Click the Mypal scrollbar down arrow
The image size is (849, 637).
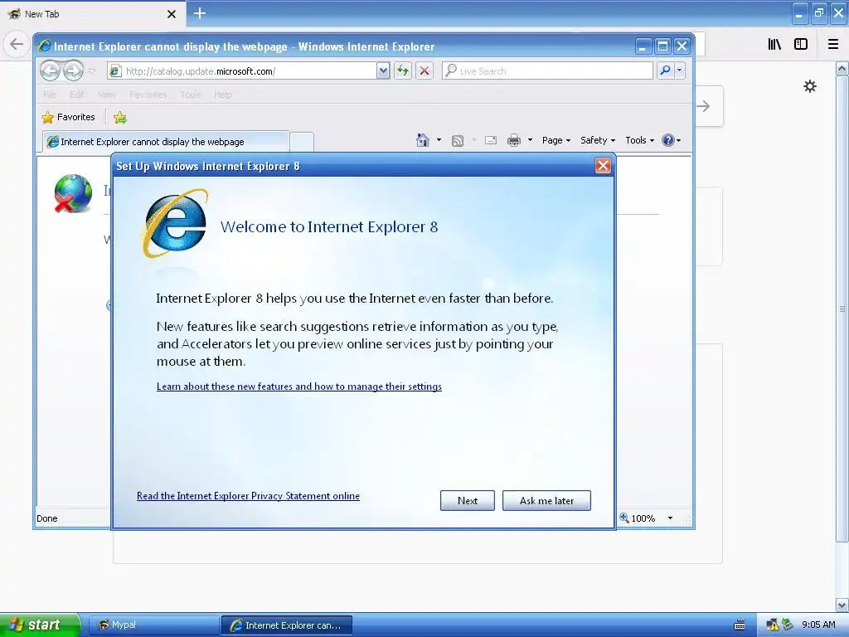[842, 605]
